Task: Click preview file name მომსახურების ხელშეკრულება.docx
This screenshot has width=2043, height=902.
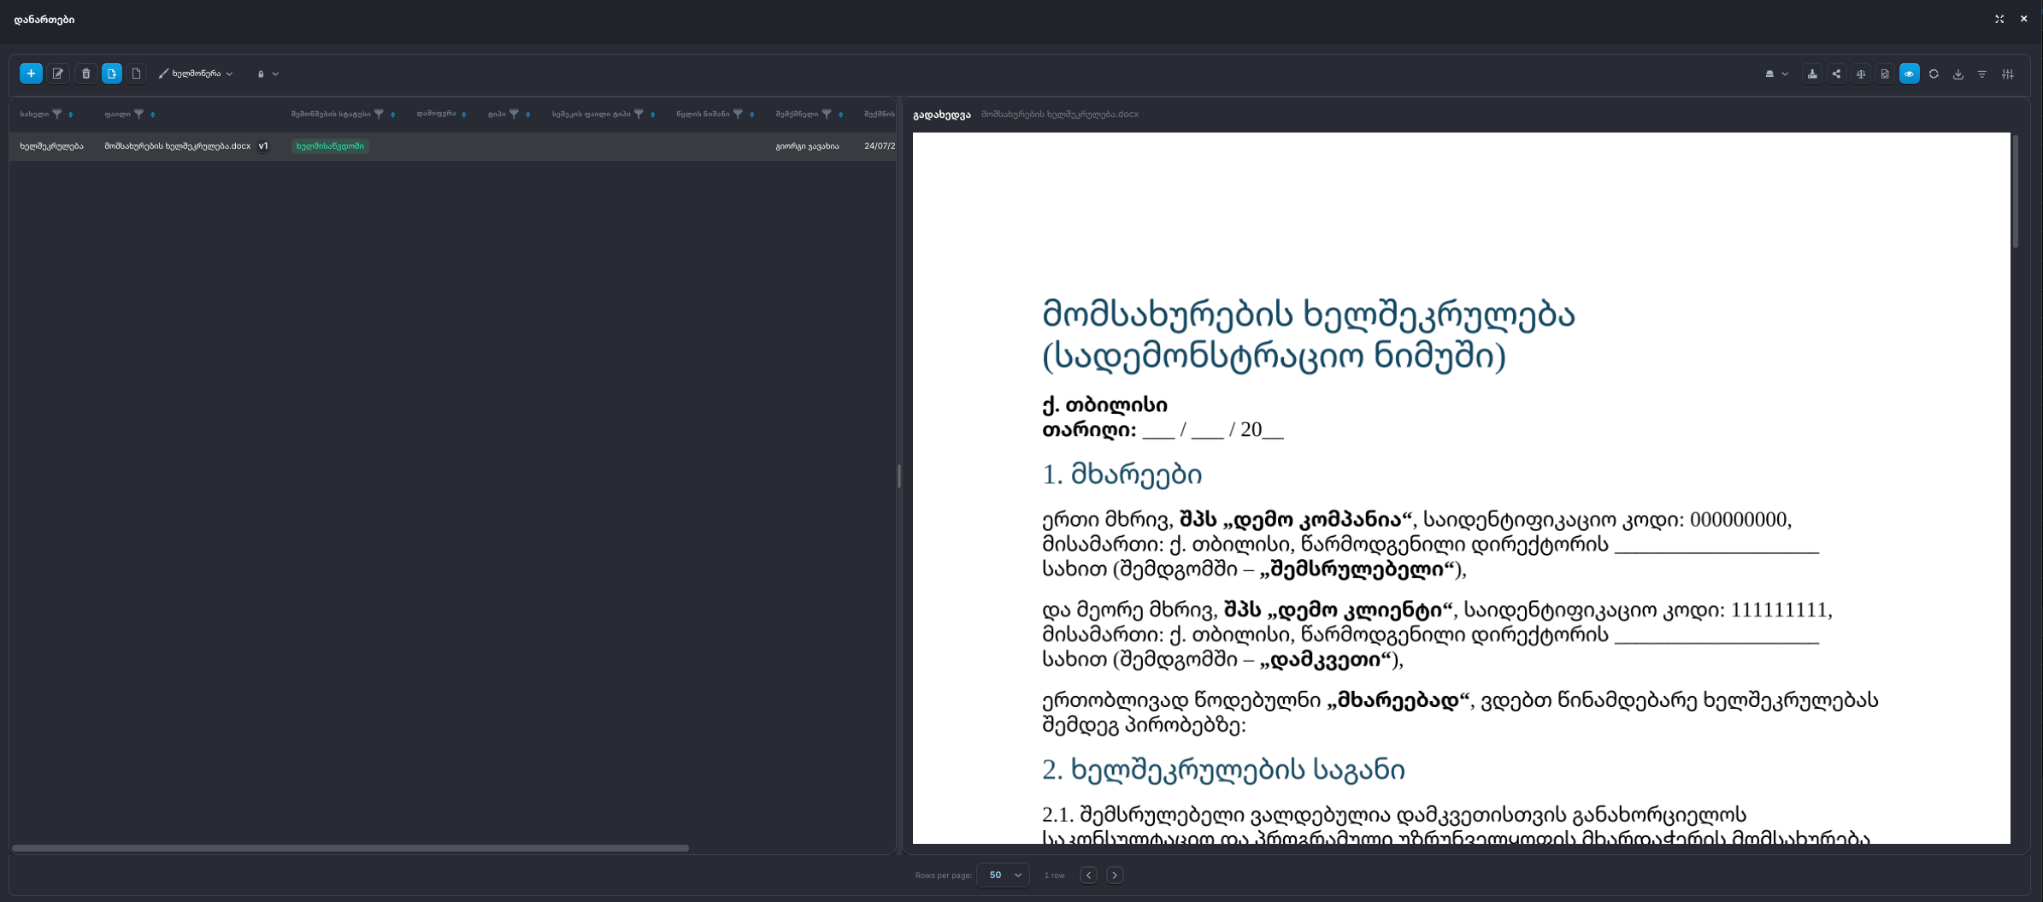Action: click(x=1059, y=115)
